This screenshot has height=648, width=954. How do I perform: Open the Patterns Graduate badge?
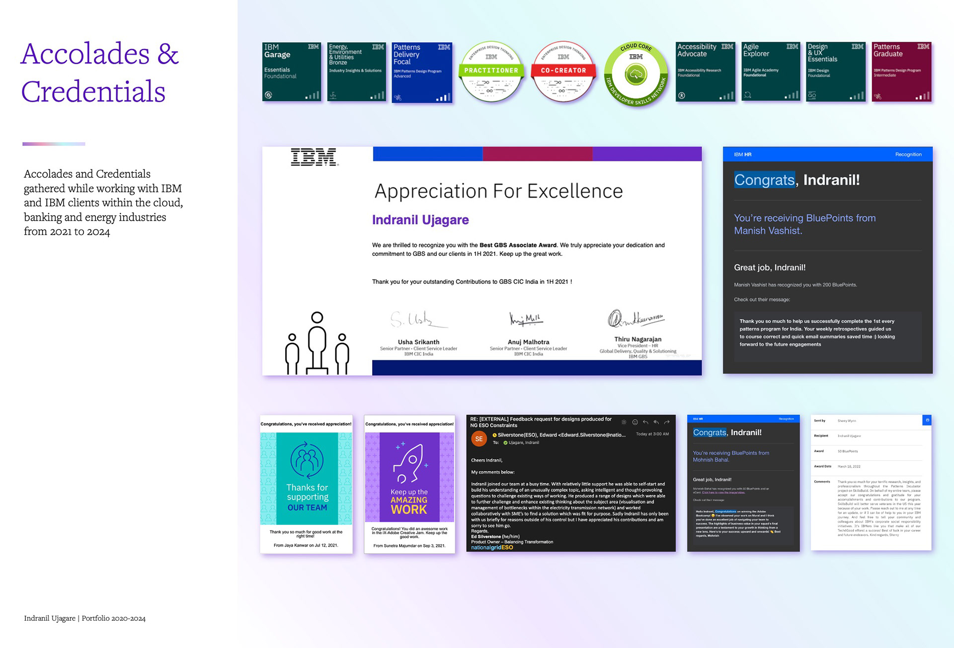901,72
